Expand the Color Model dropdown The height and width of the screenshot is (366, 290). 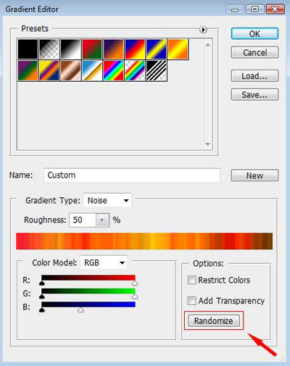pos(104,262)
